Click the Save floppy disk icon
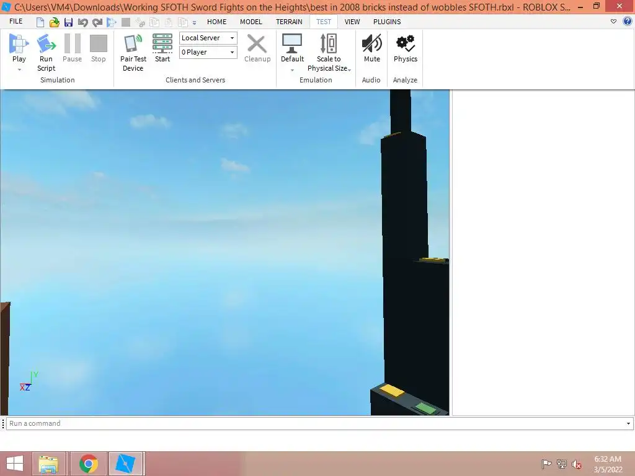Image resolution: width=635 pixels, height=476 pixels. click(68, 22)
